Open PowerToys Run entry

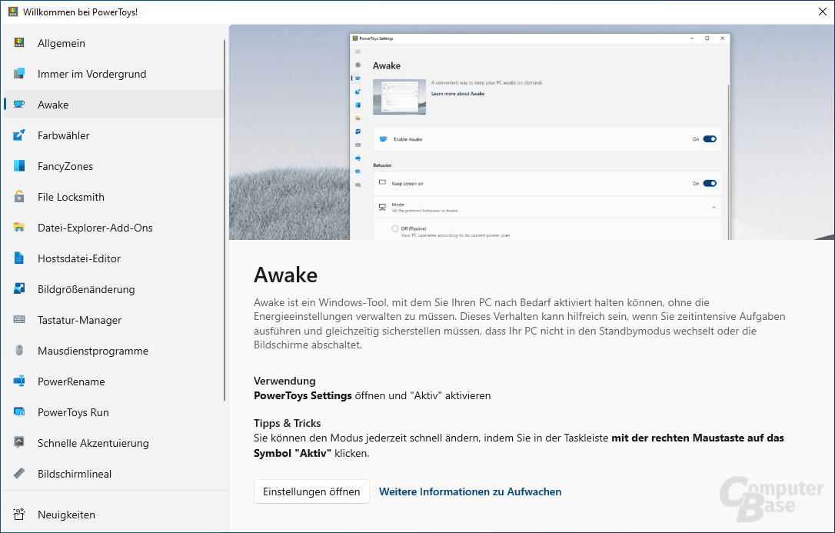[x=114, y=412]
